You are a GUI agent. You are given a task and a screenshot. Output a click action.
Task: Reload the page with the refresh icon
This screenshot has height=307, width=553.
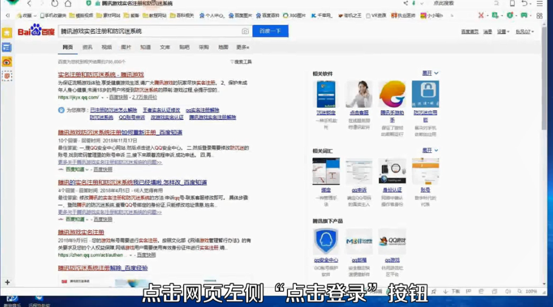click(x=55, y=4)
